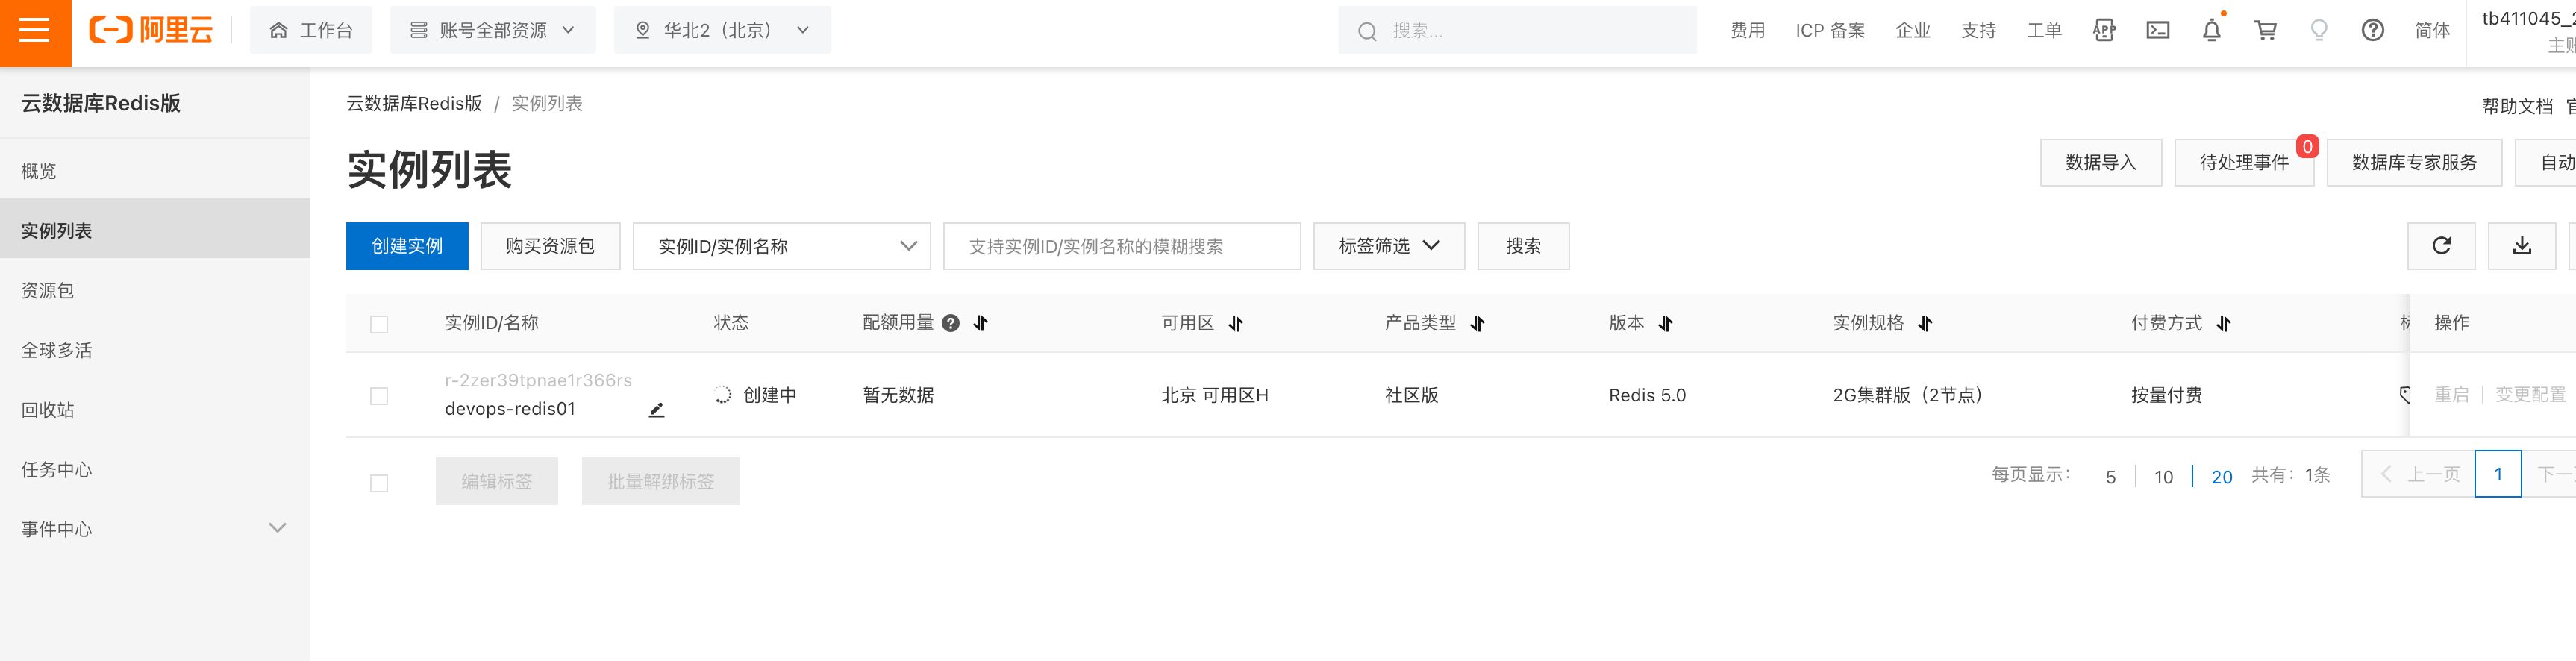This screenshot has width=2576, height=661.
Task: Click the help question mark icon
Action: [2372, 31]
